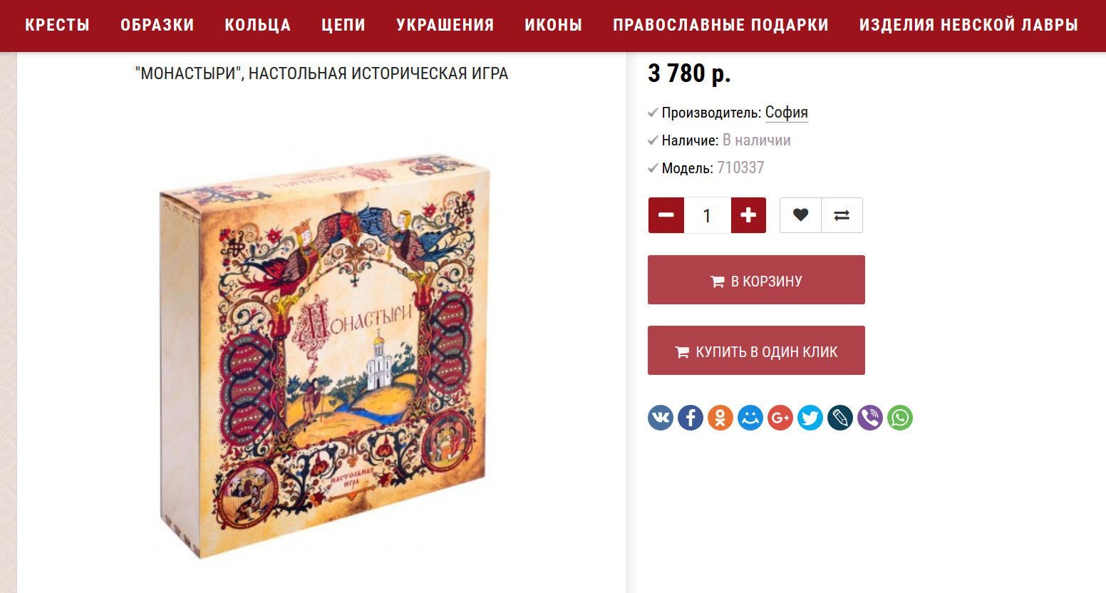Screen dimensions: 1106x593
Task: Share on Facebook via round icon
Action: pyautogui.click(x=691, y=418)
